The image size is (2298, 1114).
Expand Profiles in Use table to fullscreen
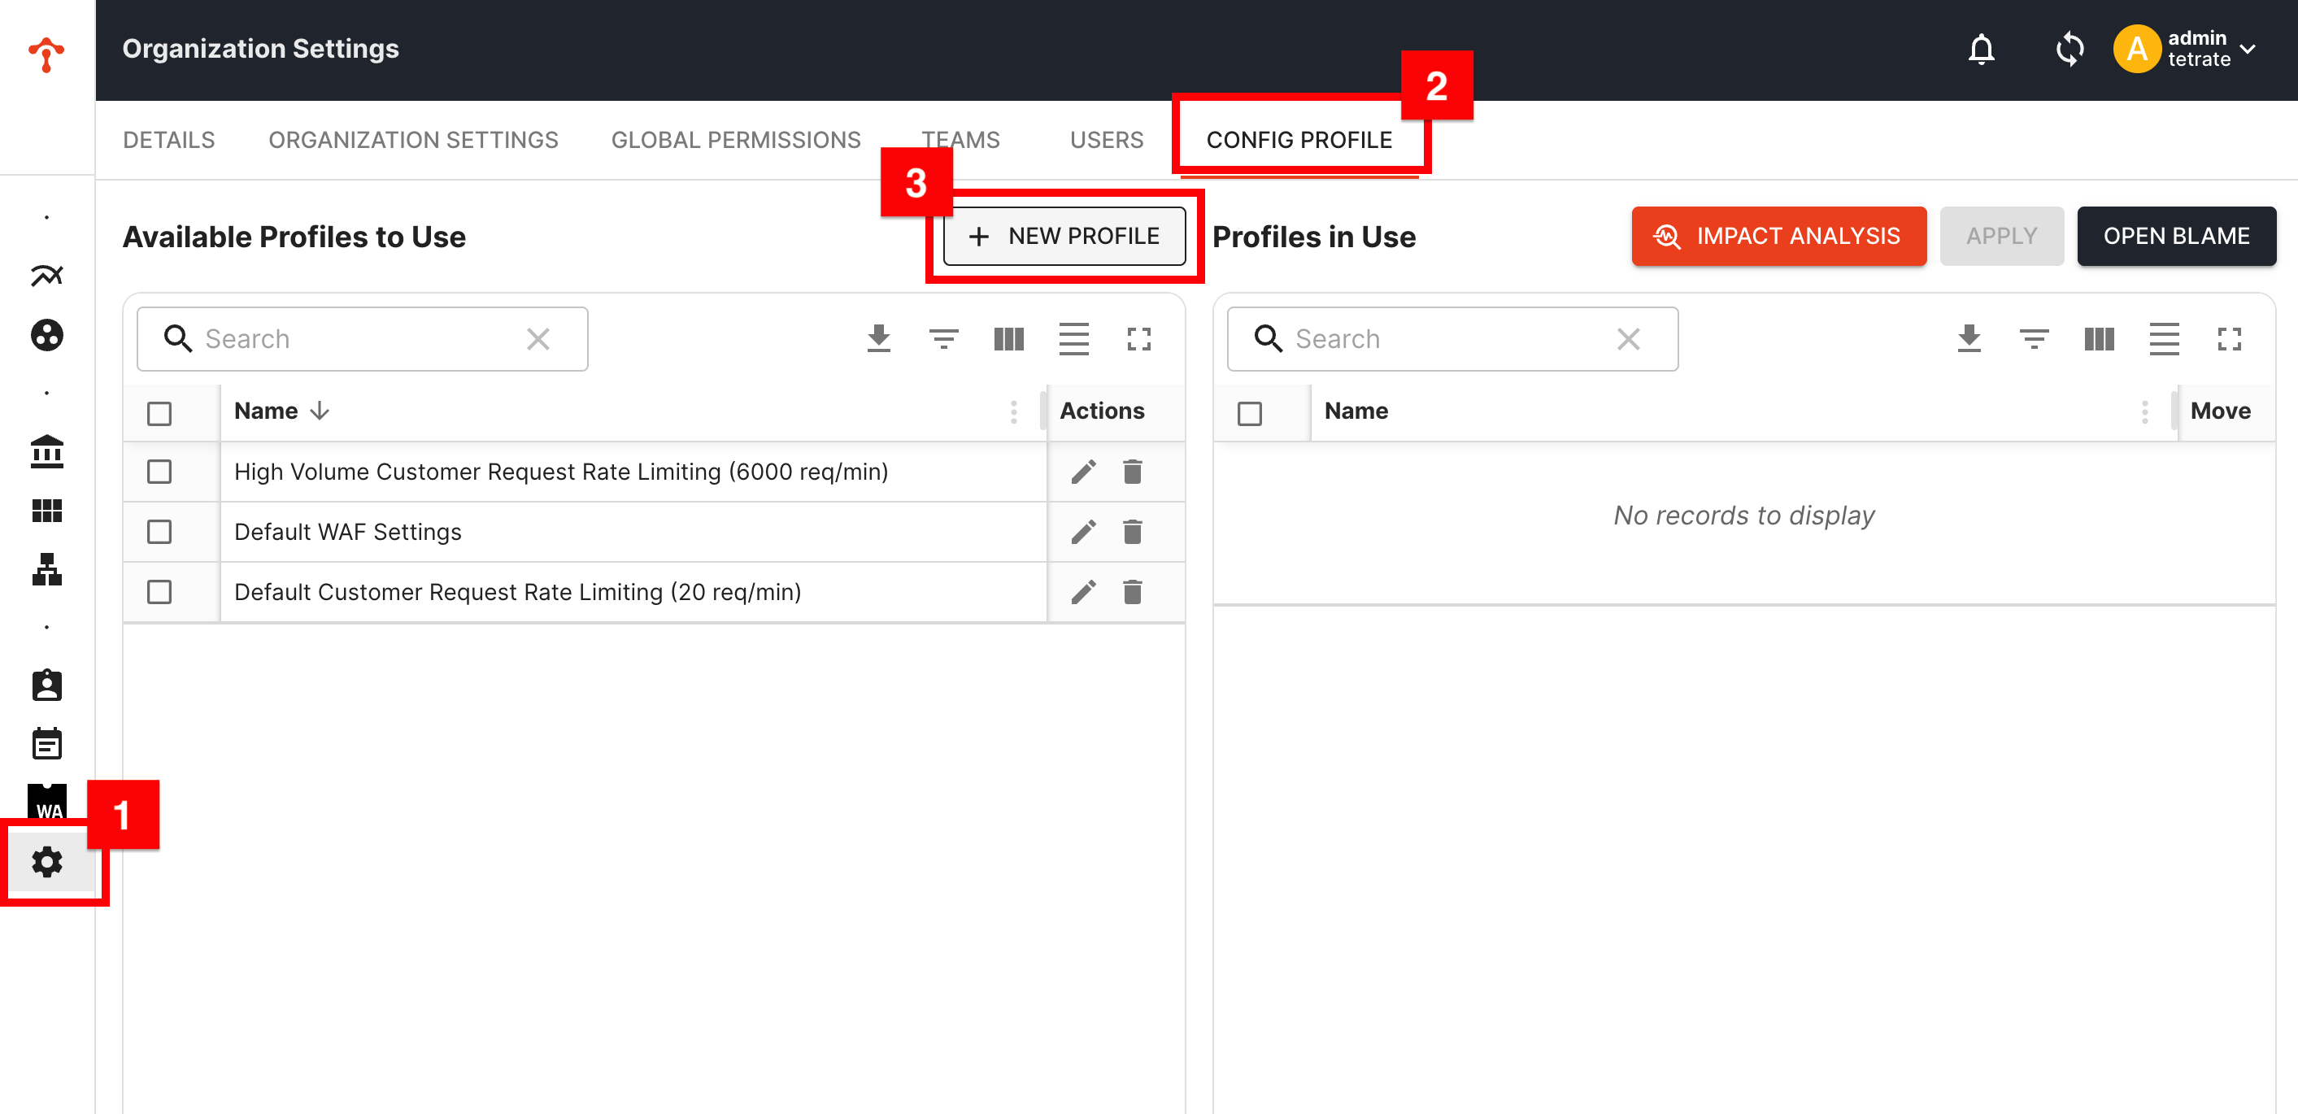pyautogui.click(x=2230, y=339)
